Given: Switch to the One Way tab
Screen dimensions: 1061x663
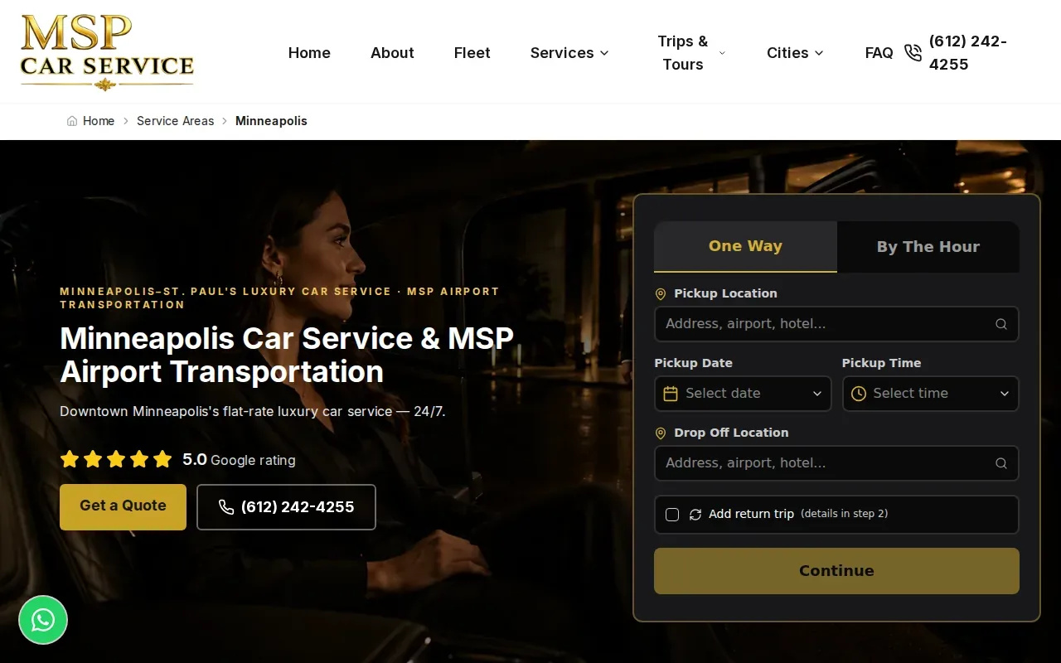Looking at the screenshot, I should tap(745, 246).
